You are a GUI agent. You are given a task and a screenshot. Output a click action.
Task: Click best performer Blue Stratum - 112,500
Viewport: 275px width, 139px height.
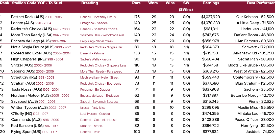click(x=255, y=83)
